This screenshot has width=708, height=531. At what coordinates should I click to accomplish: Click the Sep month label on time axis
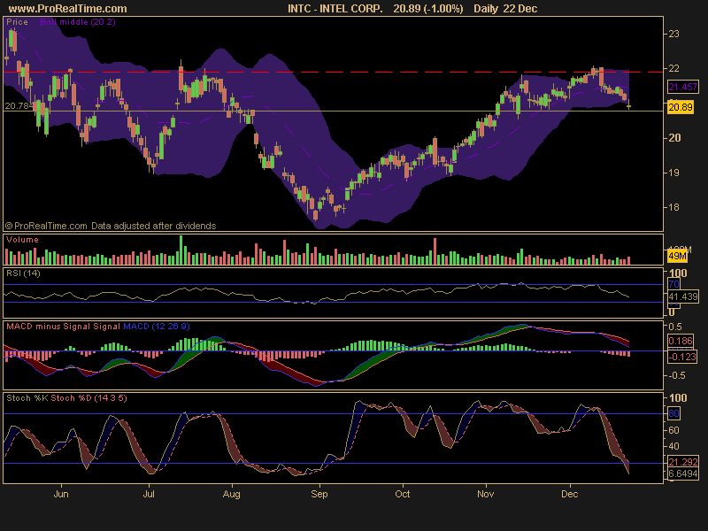click(319, 494)
